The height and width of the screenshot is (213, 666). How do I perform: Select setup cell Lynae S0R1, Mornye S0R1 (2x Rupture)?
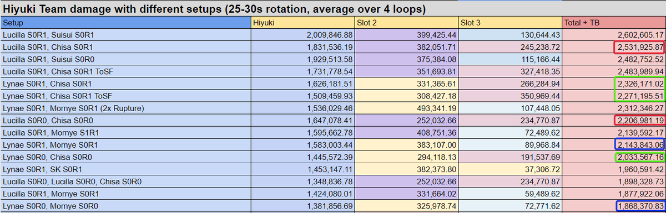pos(125,108)
